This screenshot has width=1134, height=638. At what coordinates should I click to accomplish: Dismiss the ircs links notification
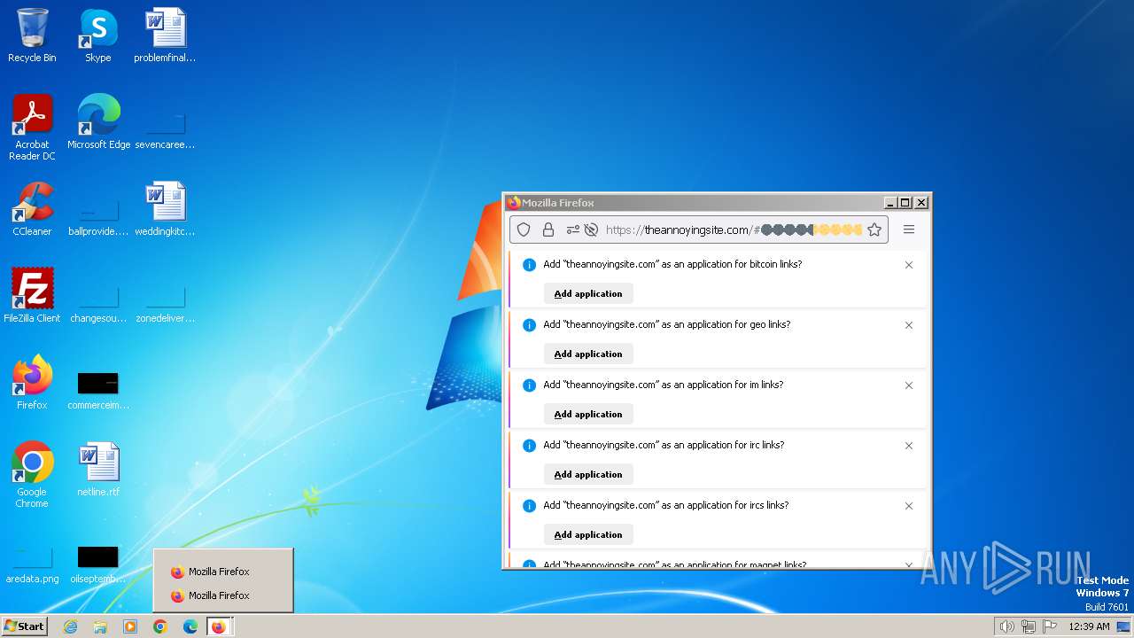click(x=908, y=506)
